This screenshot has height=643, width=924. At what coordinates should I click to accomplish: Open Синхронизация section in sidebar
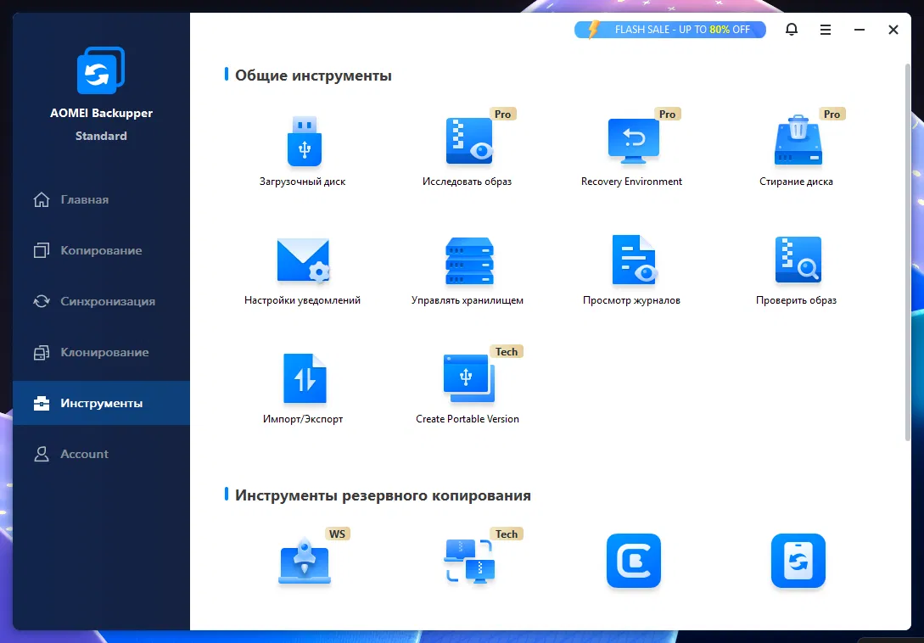tap(101, 301)
